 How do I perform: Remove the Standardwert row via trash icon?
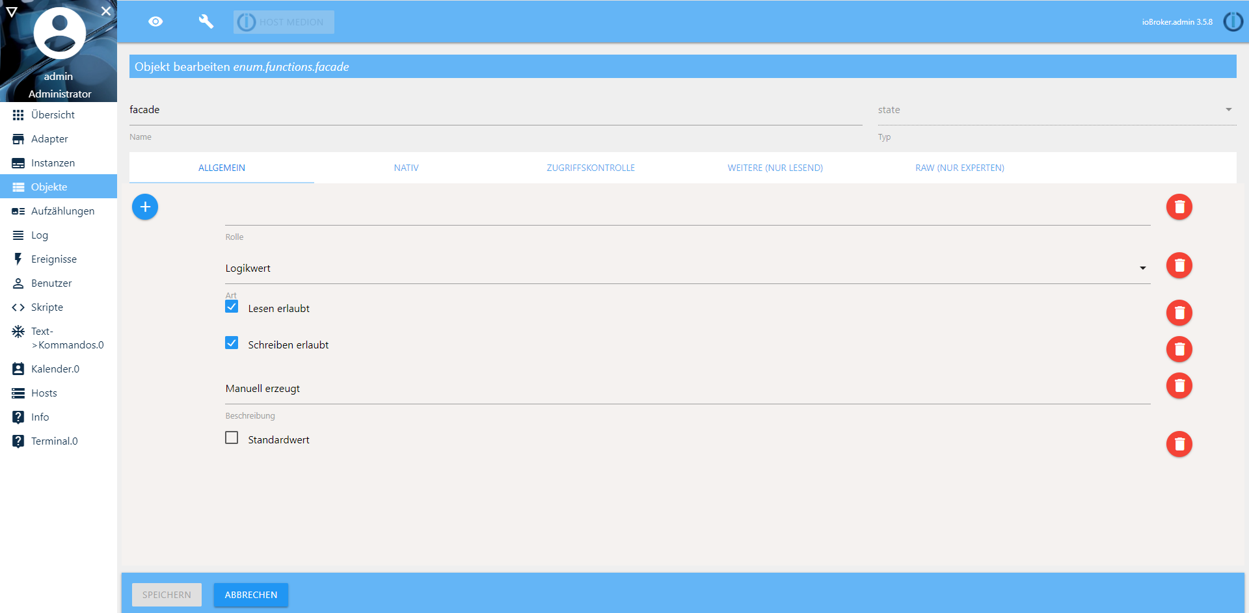(1179, 444)
